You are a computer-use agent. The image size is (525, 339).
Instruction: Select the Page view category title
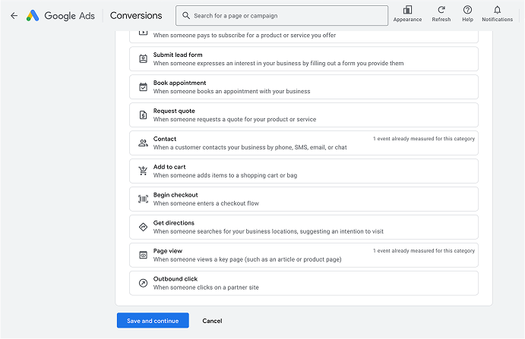168,251
